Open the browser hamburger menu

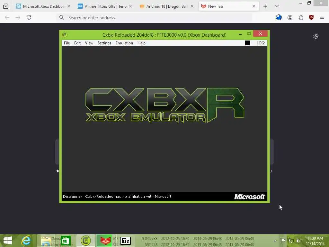pos(322,17)
